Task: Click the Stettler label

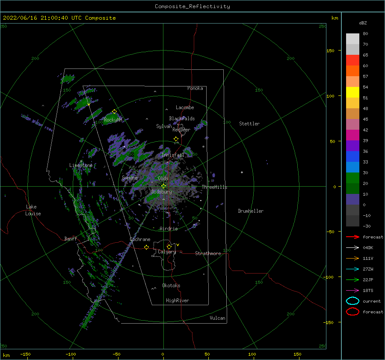Action: [x=249, y=124]
